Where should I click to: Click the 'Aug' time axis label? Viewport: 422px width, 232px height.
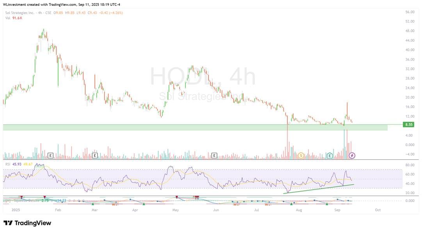299,210
